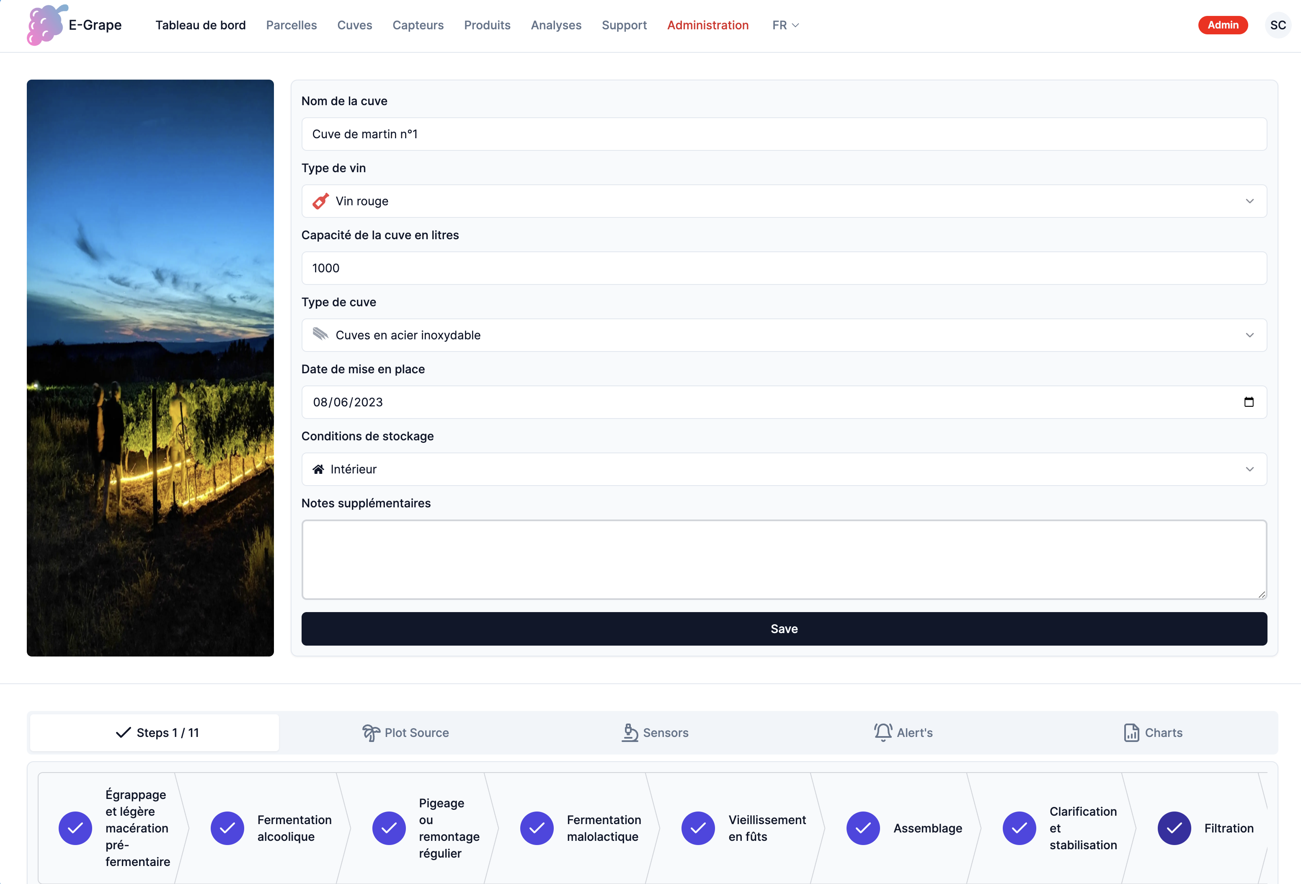The height and width of the screenshot is (884, 1301).
Task: Select the Filtration step label
Action: point(1229,828)
